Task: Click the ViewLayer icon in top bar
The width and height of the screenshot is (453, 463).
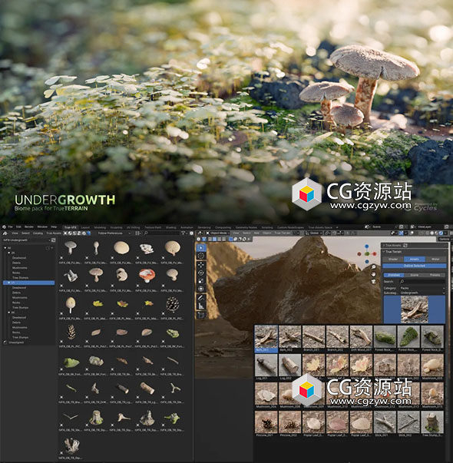Action: tap(413, 227)
